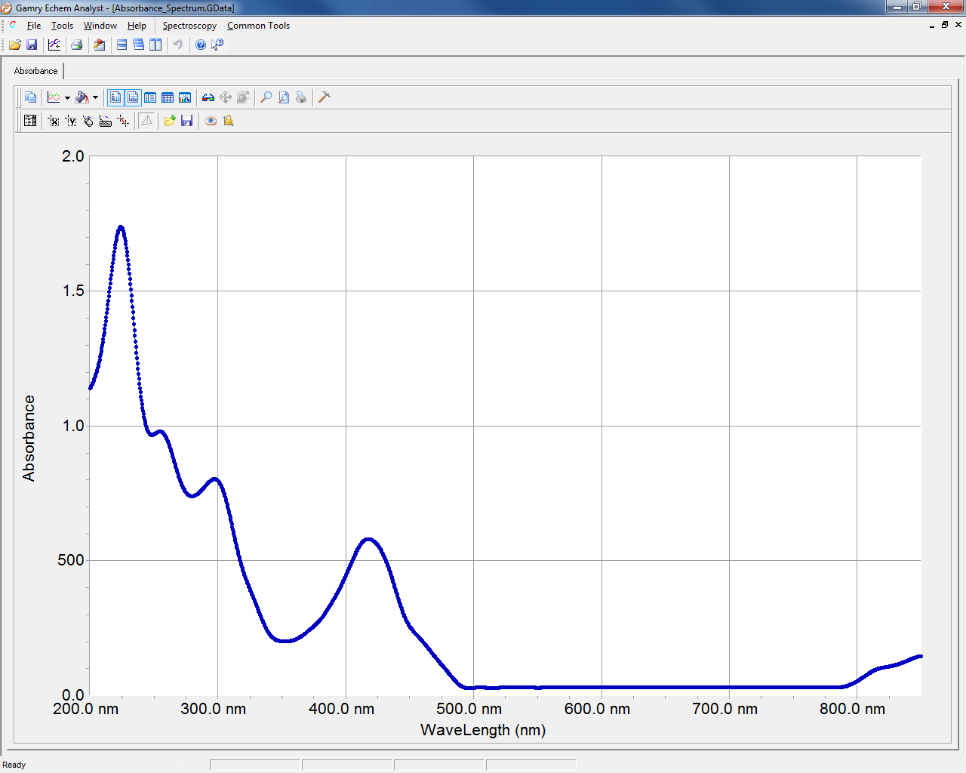Select Y region tool
The height and width of the screenshot is (773, 966).
point(71,121)
